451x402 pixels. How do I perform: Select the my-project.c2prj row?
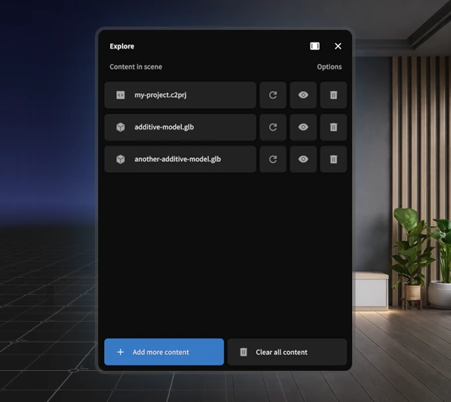pos(180,95)
